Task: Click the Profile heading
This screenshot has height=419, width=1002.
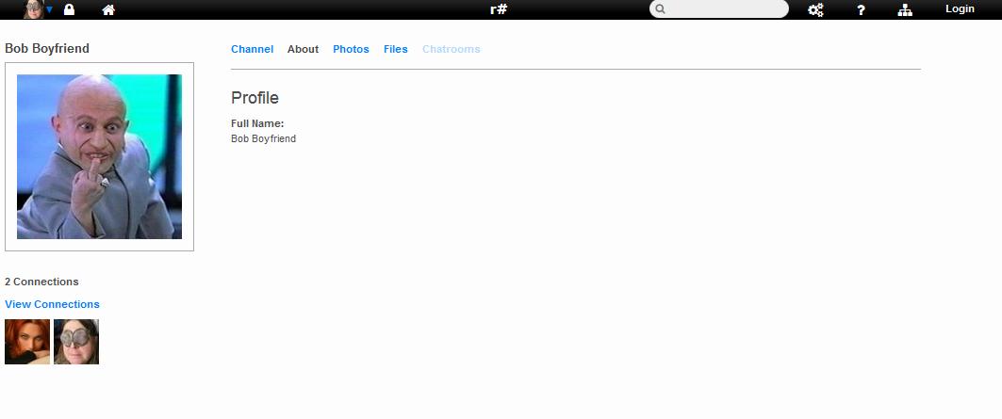Action: [255, 98]
